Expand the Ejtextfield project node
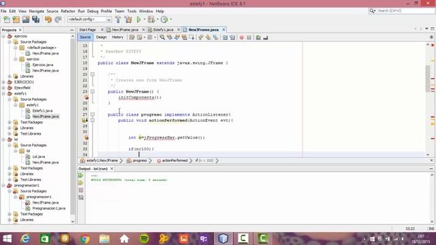Image resolution: width=436 pixels, height=245 pixels. point(3,88)
